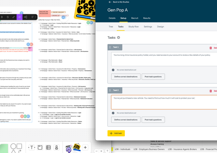Open the Tree sub-tab
This screenshot has height=153, width=217.
pyautogui.click(x=111, y=26)
